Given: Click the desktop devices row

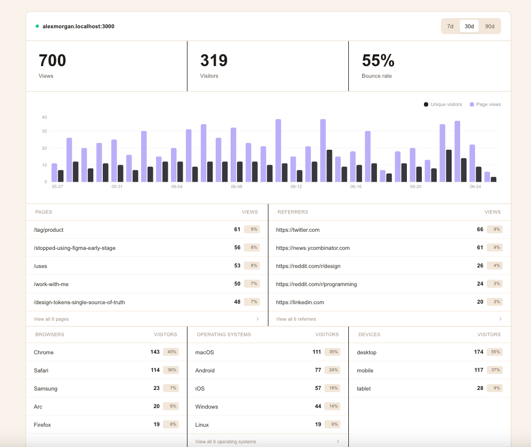Looking at the screenshot, I should point(430,352).
